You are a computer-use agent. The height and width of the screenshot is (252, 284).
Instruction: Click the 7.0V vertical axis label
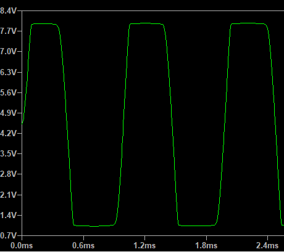click(8, 52)
